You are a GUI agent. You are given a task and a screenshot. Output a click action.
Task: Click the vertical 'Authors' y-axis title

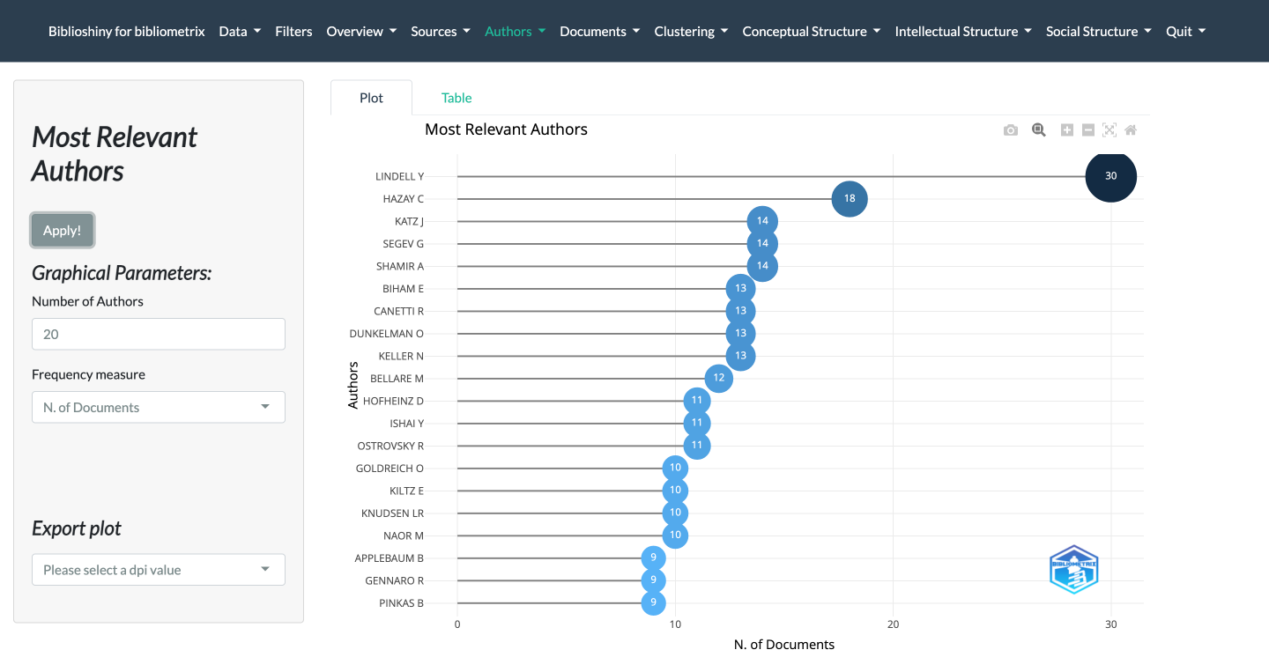pos(353,385)
